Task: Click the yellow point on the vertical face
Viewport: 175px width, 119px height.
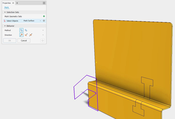Action: point(96,62)
